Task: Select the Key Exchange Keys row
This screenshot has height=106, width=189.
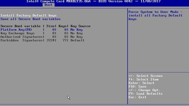Action: (41, 33)
